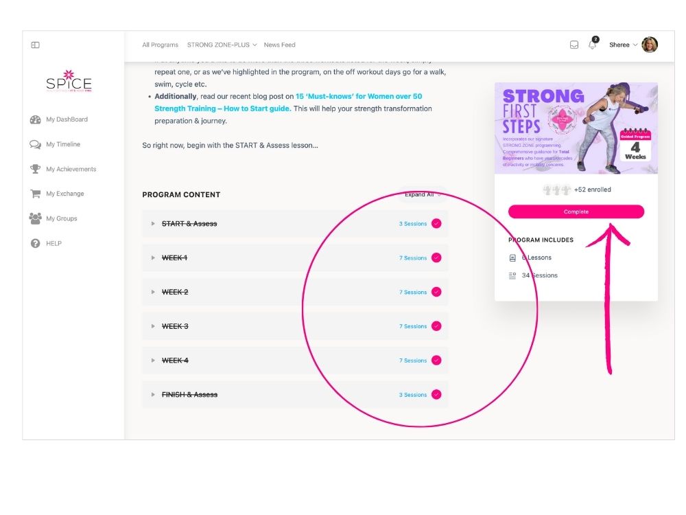Click the My Achievements trophy icon
The height and width of the screenshot is (515, 686).
[36, 169]
